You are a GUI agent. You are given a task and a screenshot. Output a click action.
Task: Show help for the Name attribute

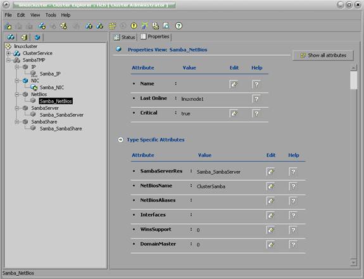point(256,84)
